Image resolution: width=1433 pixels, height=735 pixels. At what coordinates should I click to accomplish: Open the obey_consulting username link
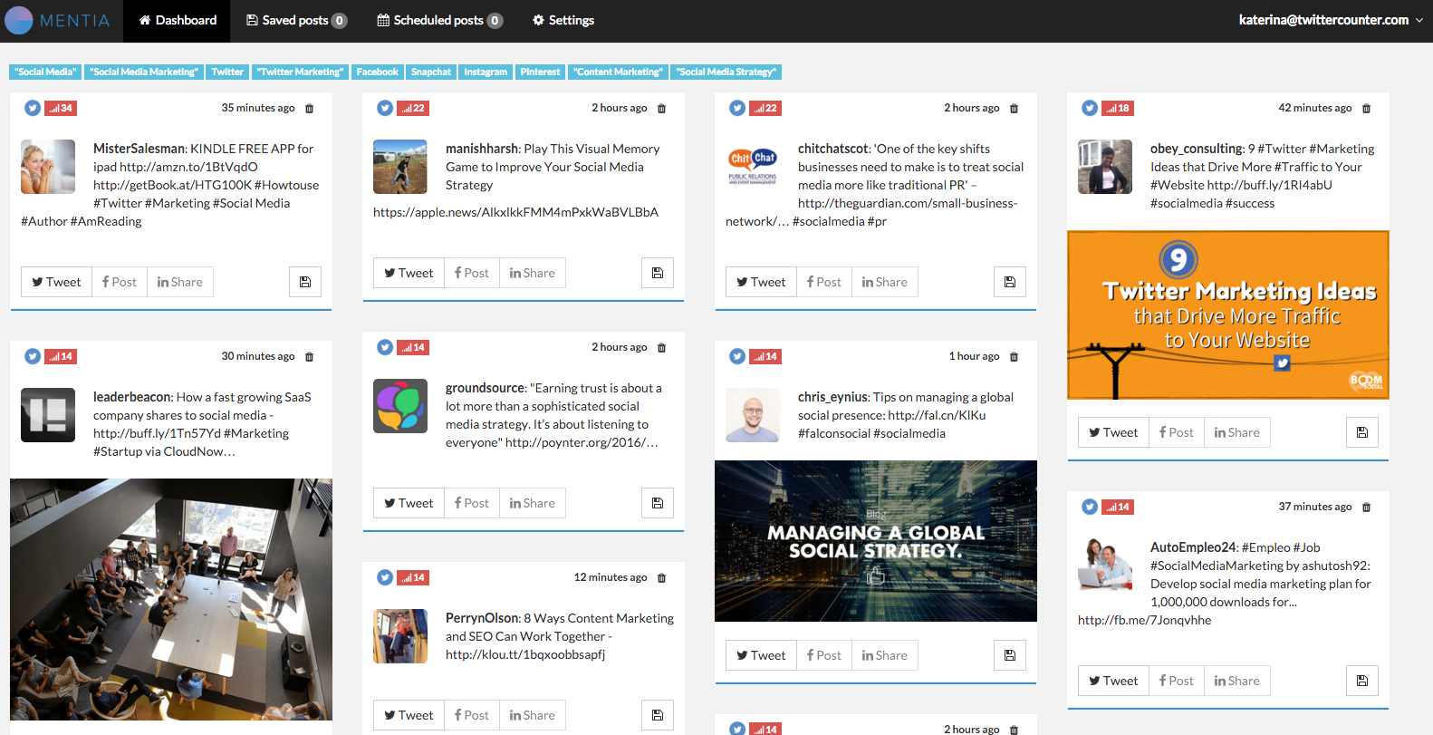click(x=1197, y=149)
